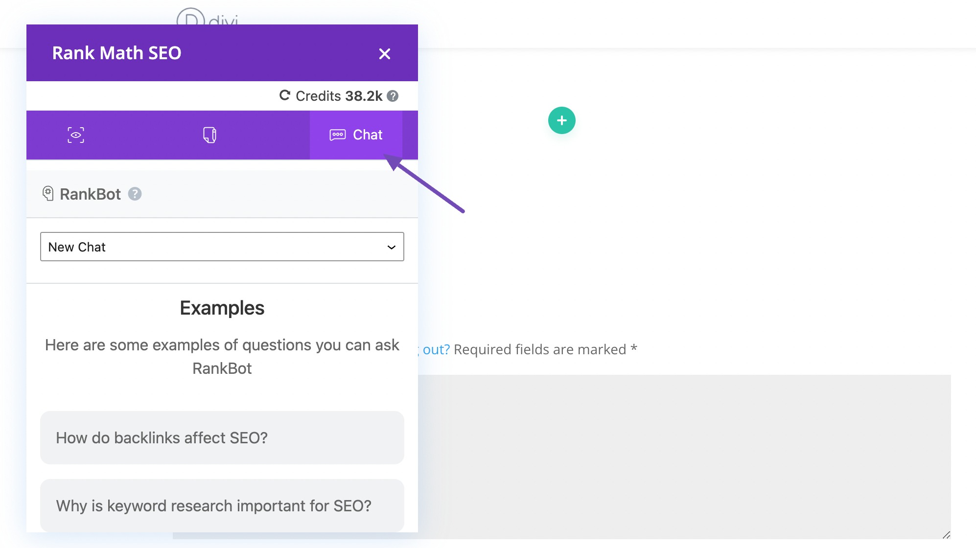Click the Examples heading

click(222, 308)
